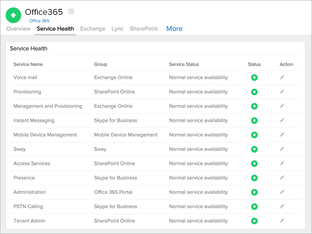Switch to the Overview tab
This screenshot has width=312, height=234.
point(18,28)
